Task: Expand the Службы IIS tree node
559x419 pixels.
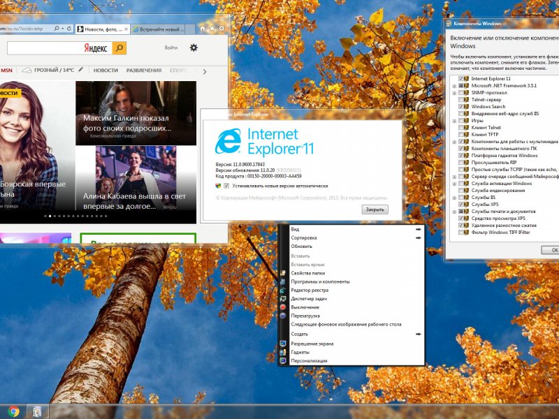Action: pyautogui.click(x=454, y=198)
